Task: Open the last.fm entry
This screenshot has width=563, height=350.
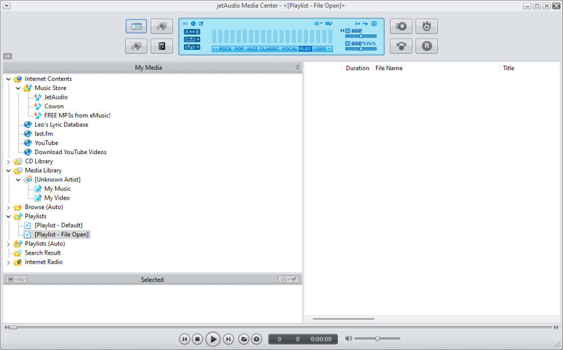Action: click(x=44, y=134)
